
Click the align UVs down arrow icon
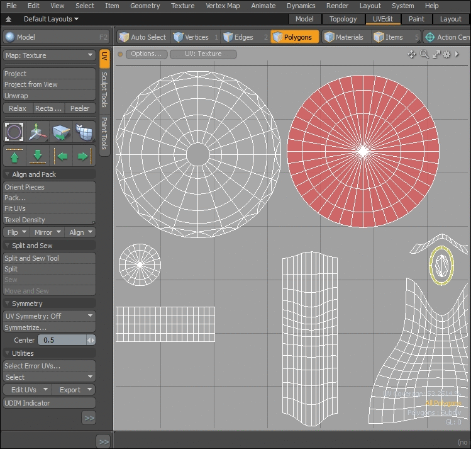38,156
